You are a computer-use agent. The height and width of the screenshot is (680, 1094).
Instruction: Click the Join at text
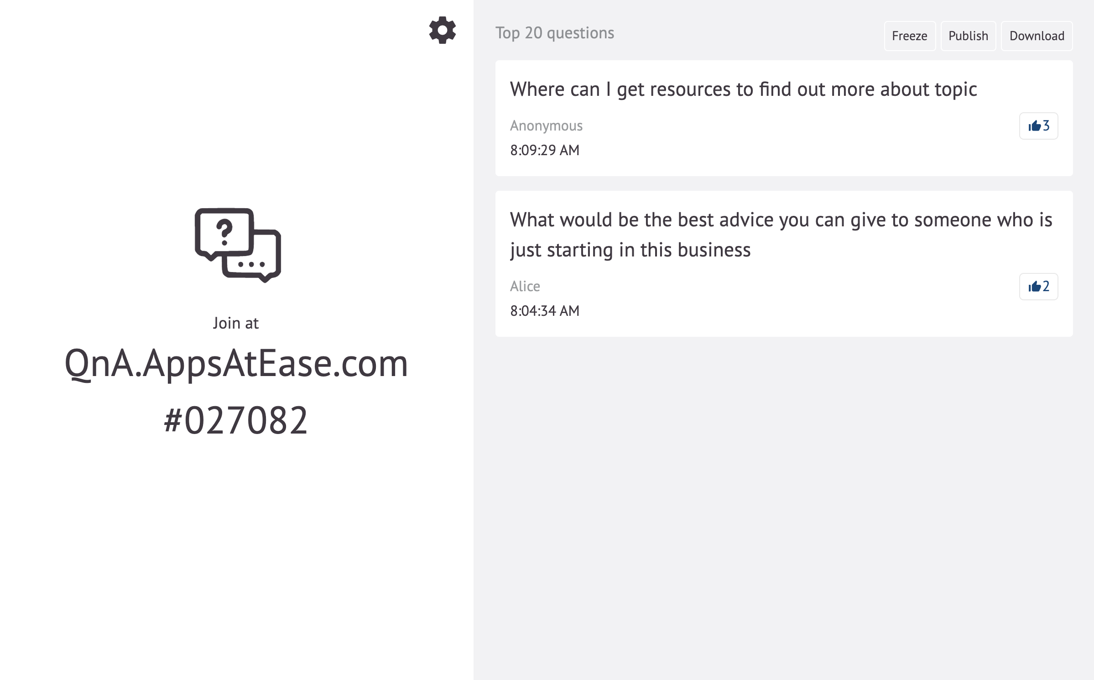click(235, 323)
